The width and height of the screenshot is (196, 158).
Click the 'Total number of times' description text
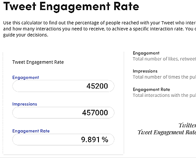(x=164, y=77)
